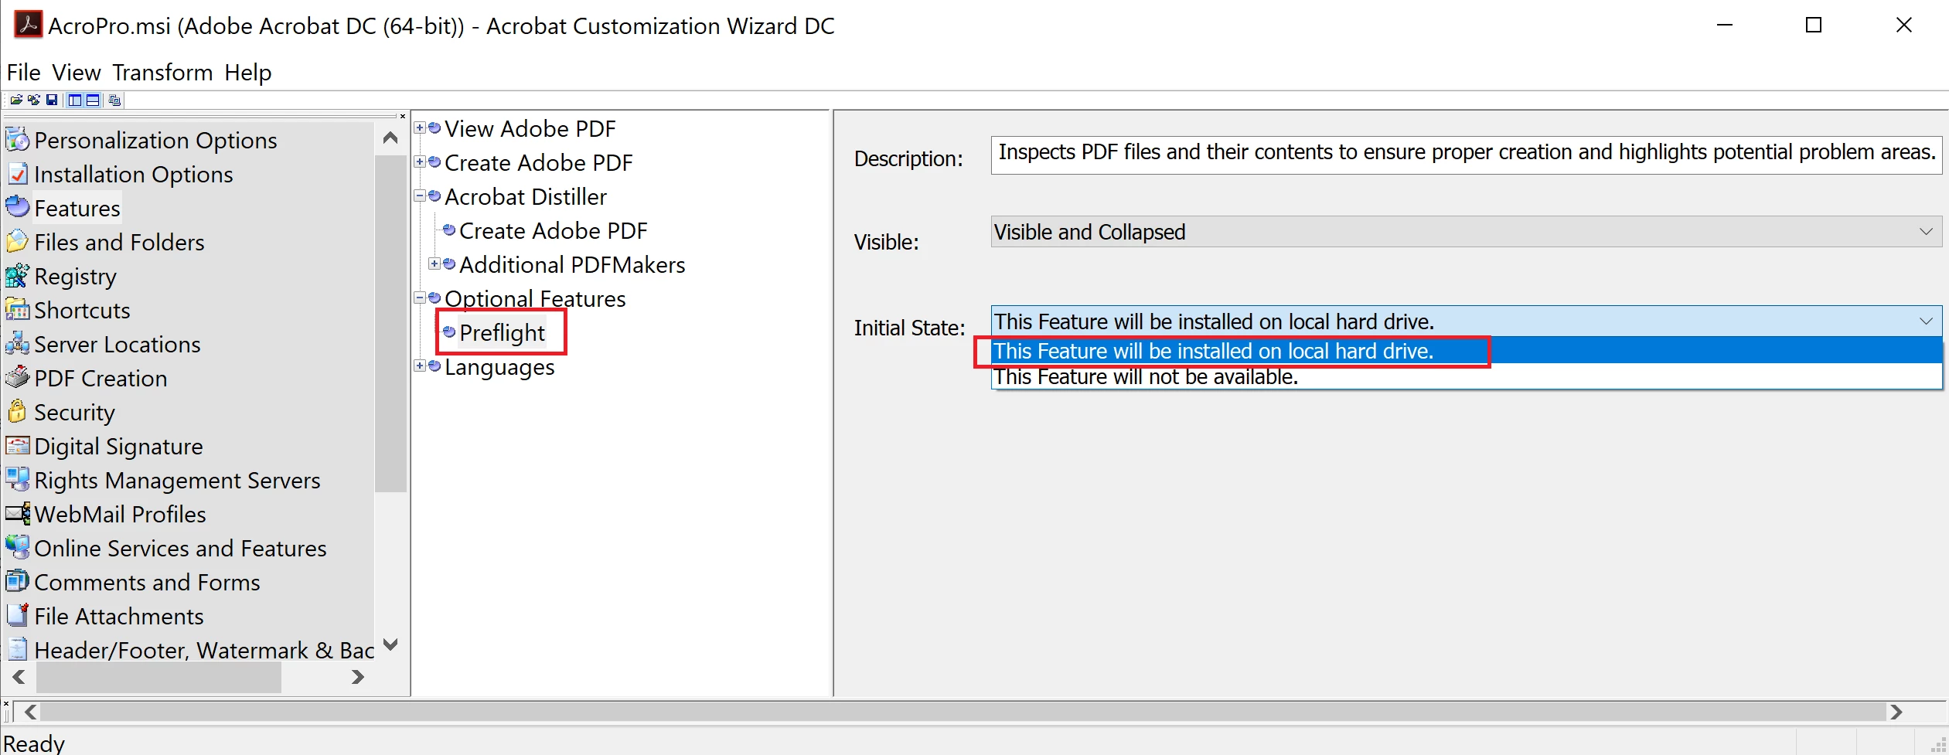Open the Comments and Forms icon
Image resolution: width=1949 pixels, height=755 pixels.
(x=17, y=582)
